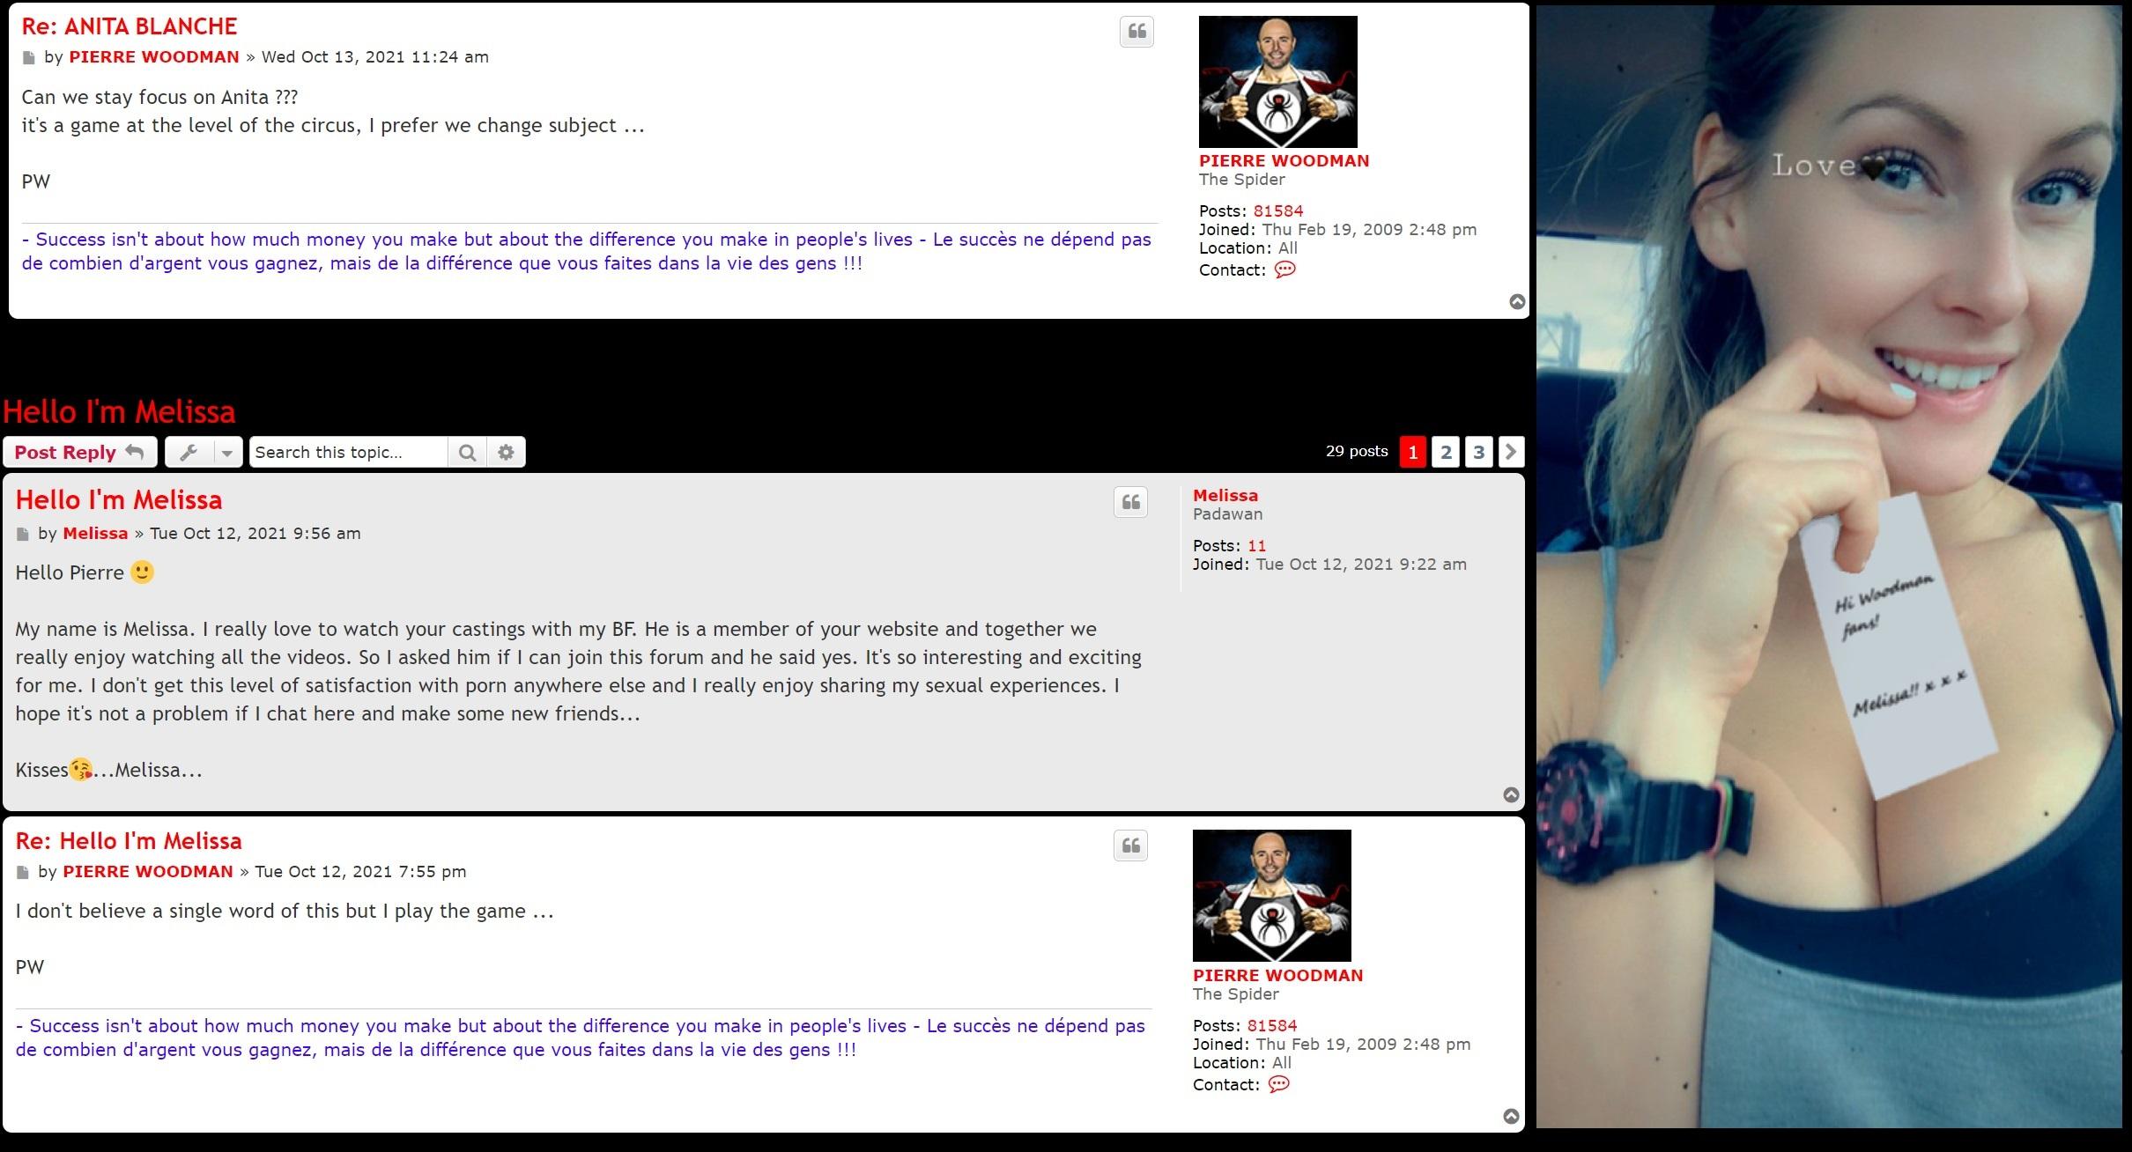Quote Pierre Woodman's Anita Blanche reply
Screen dimensions: 2132x1152
[x=1136, y=32]
